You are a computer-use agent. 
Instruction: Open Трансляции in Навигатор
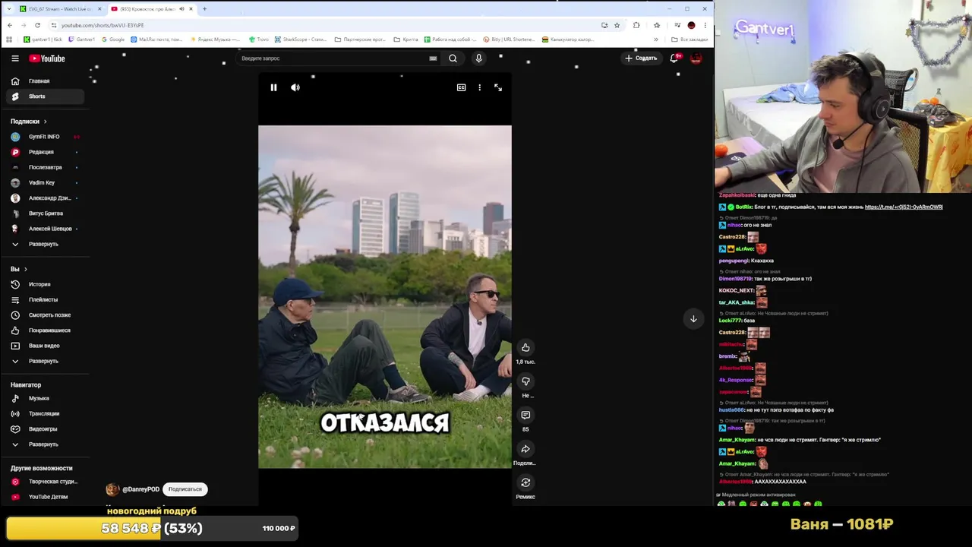pyautogui.click(x=46, y=413)
